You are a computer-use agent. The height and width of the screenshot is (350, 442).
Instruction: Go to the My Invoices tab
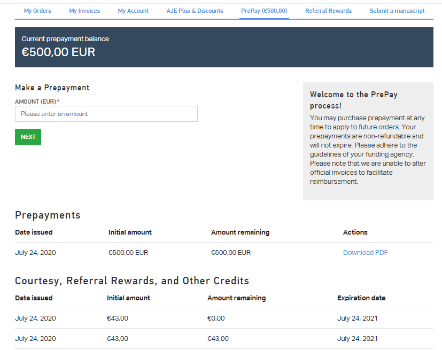[x=84, y=11]
